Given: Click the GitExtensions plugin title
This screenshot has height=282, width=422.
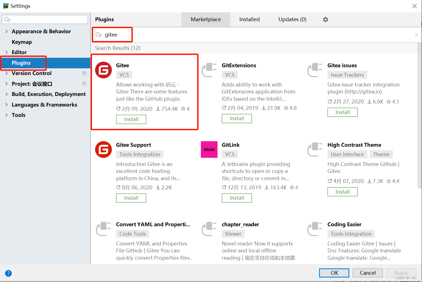Looking at the screenshot, I should coord(239,65).
